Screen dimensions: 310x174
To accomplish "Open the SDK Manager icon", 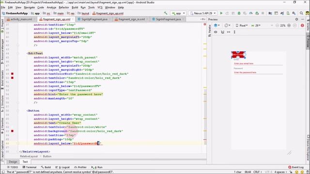I will pos(294,13).
